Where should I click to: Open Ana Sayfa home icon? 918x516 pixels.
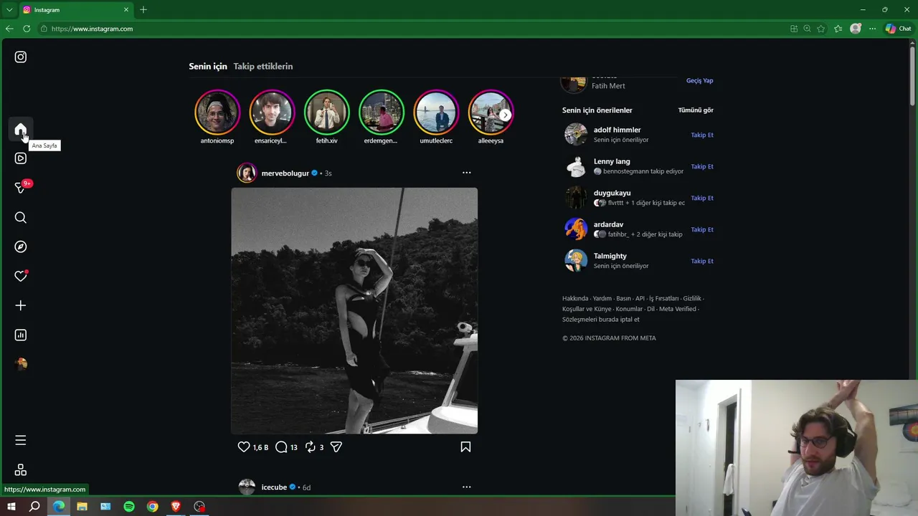pyautogui.click(x=21, y=130)
